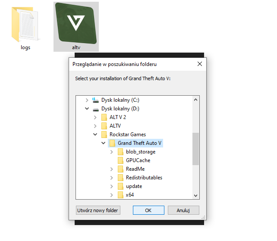Viewport: 277px width, 241px height.
Task: Click the Dysk lokalny (D:) drive icon
Action: coord(96,109)
